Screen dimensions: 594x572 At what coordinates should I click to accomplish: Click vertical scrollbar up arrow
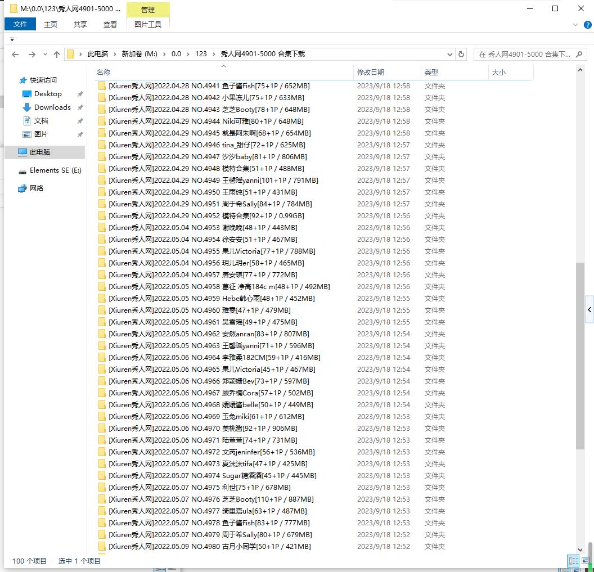tap(579, 70)
